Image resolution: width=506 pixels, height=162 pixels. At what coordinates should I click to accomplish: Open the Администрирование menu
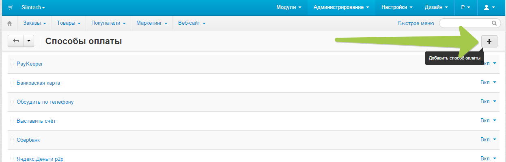click(341, 7)
